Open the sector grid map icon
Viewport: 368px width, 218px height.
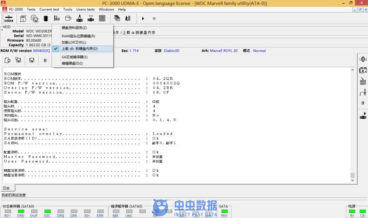pyautogui.click(x=102, y=18)
